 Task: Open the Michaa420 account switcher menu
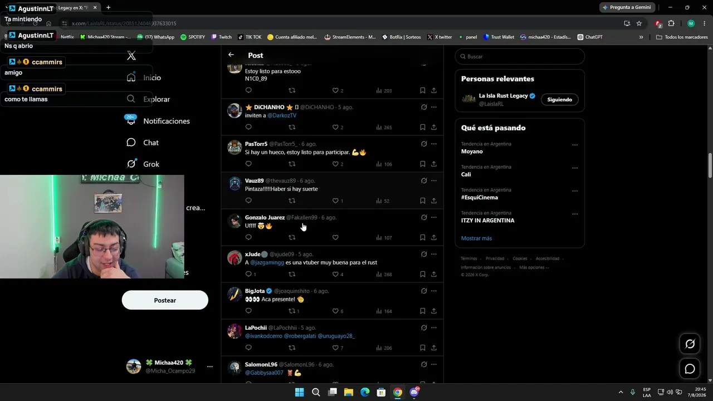pyautogui.click(x=210, y=366)
